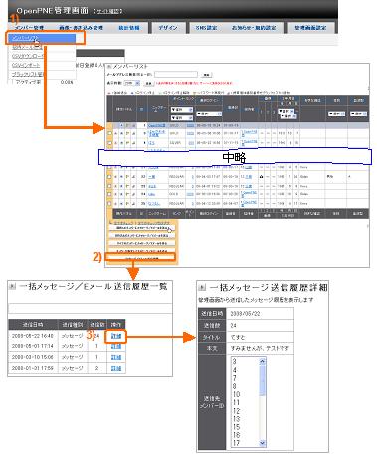Click the forced-withdrawal X icon in ID 32 row
Image resolution: width=377 pixels, height=455 pixels.
coord(115,177)
